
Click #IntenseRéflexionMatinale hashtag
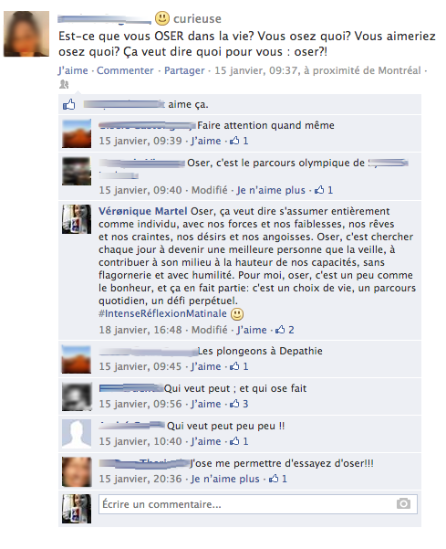(x=162, y=313)
